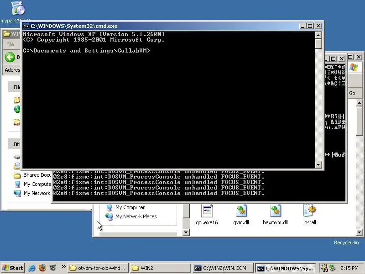Close the WIN.COM console window
Viewport: 365px width, 274px height.
(342, 58)
